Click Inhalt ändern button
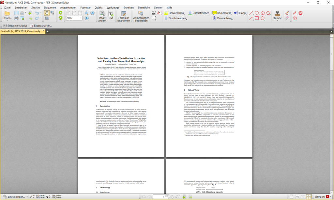This screenshot has height=200, width=334. [x=102, y=16]
